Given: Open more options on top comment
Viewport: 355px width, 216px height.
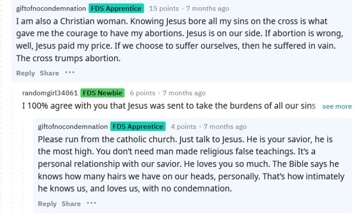Looking at the screenshot, I should pos(69,73).
